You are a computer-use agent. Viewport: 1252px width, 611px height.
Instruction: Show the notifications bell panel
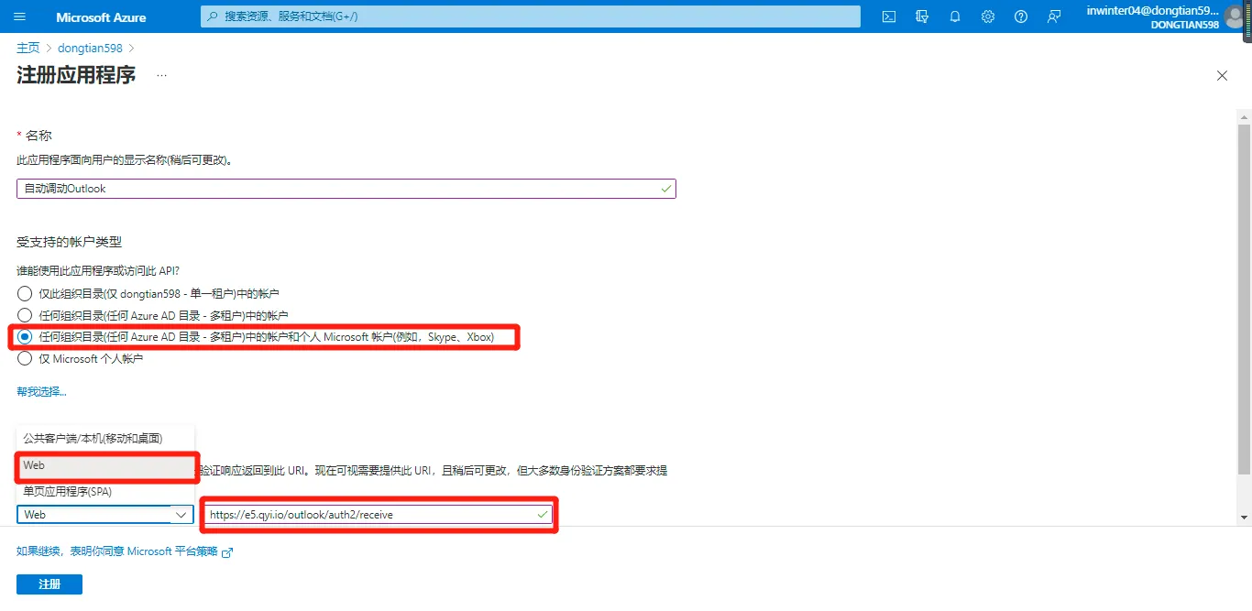click(x=955, y=16)
